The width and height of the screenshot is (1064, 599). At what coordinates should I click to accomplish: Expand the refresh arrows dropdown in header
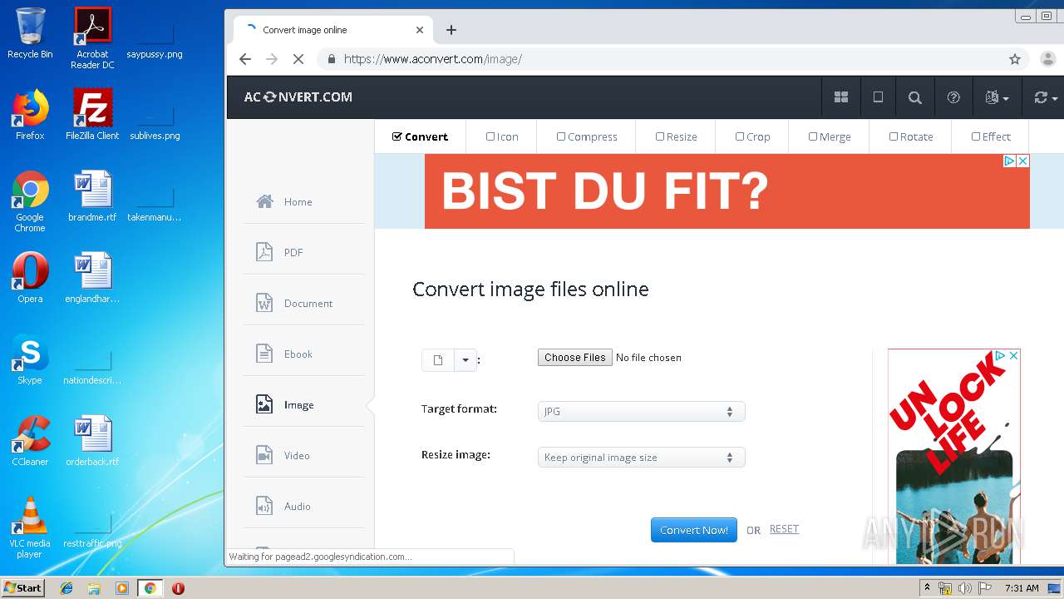click(1045, 97)
